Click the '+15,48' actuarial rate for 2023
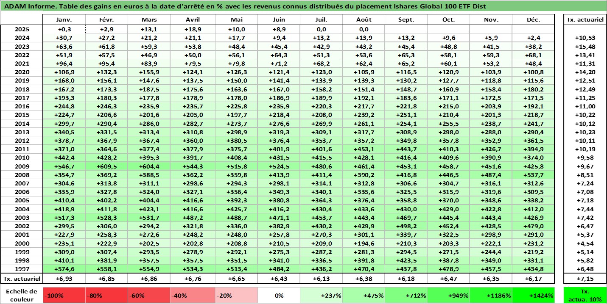Viewport: 607px width, 304px height. [585, 47]
